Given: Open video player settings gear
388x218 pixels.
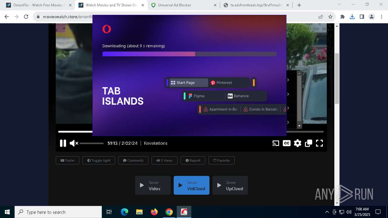Looking at the screenshot, I should point(298,143).
